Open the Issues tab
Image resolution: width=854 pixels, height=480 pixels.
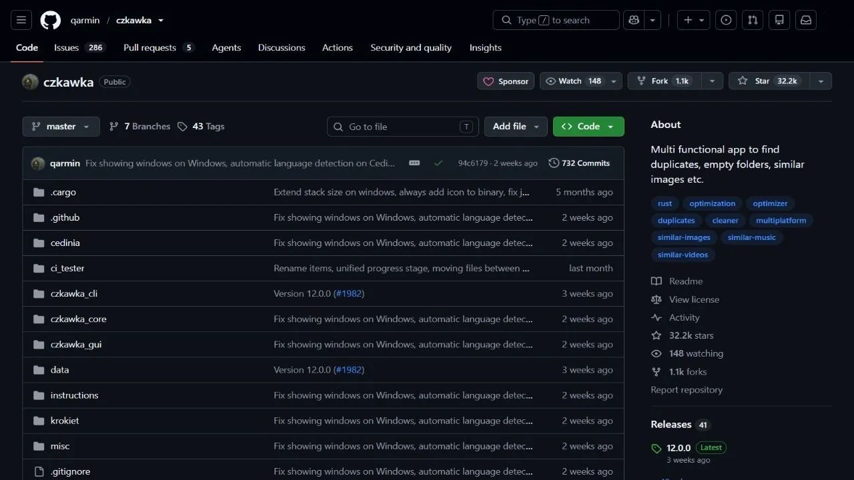pyautogui.click(x=79, y=48)
